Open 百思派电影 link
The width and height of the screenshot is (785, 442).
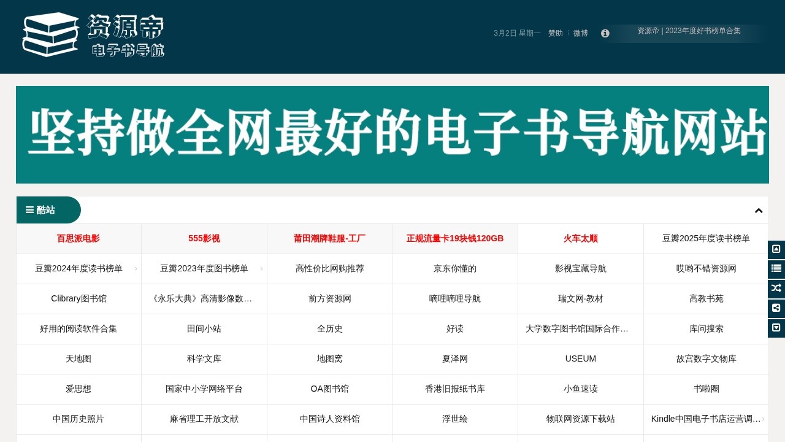(x=78, y=239)
